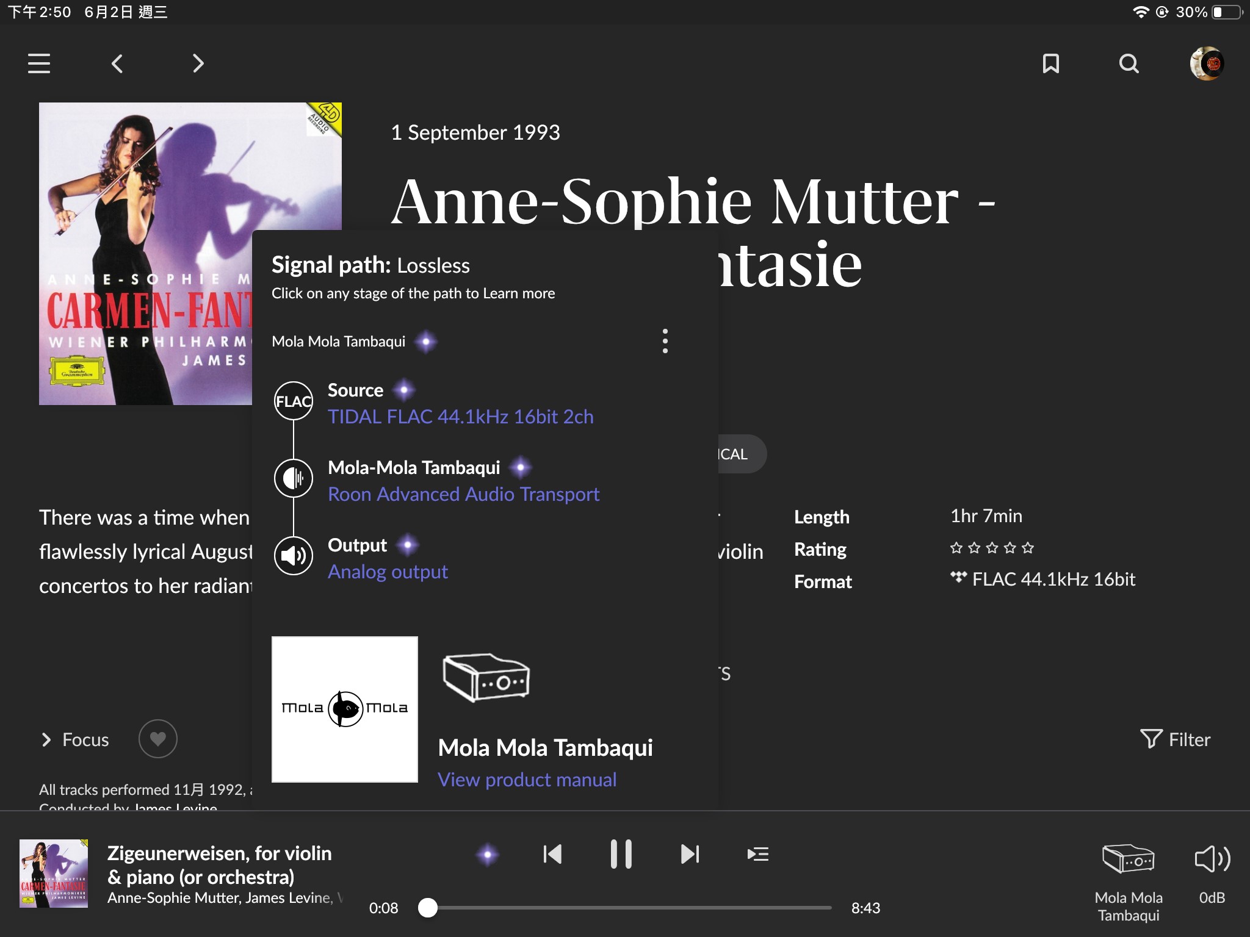1250x937 pixels.
Task: Click the 8:43 track duration
Action: (865, 908)
